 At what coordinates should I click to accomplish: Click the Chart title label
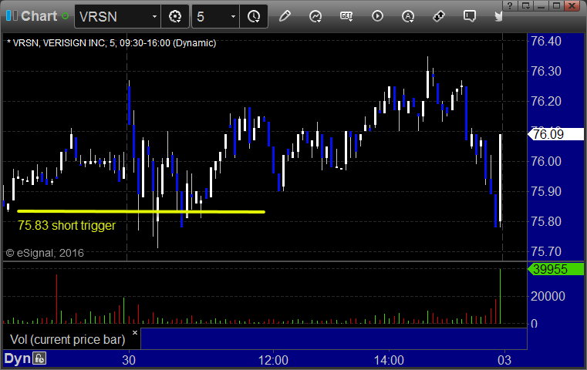(x=39, y=16)
